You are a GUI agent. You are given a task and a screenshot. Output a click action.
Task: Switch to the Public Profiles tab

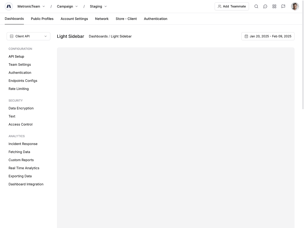(42, 19)
